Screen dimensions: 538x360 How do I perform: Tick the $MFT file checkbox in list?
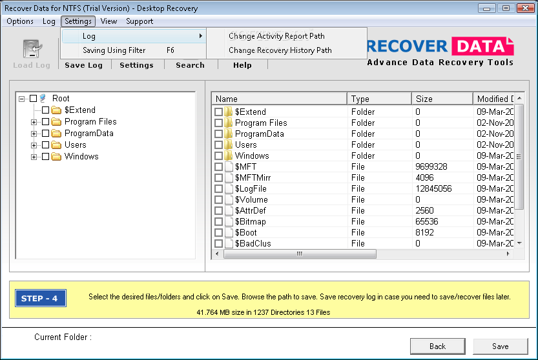tap(218, 167)
